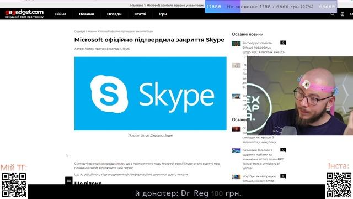This screenshot has width=353, height=199.
Task: Click the Majorana 1 Microsoft headline banner
Action: [x=167, y=5]
